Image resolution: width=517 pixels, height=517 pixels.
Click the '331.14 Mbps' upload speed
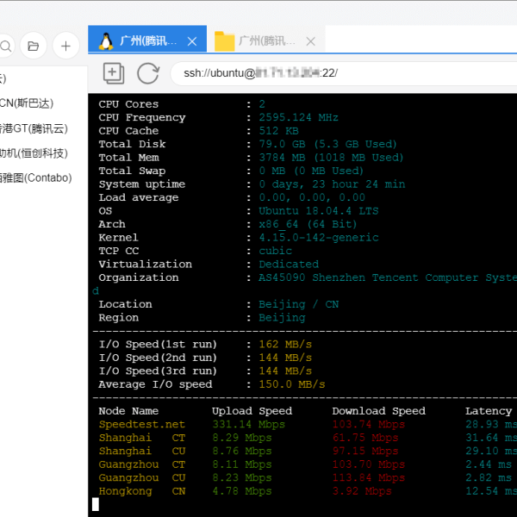pos(249,424)
